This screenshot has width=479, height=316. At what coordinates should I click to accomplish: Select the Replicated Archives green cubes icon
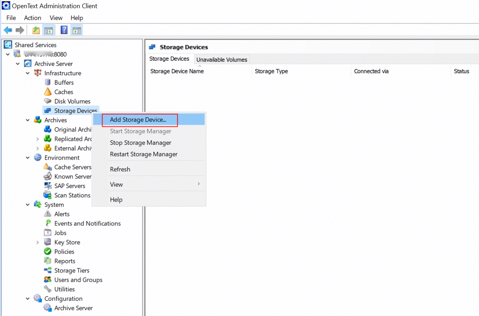click(x=48, y=139)
